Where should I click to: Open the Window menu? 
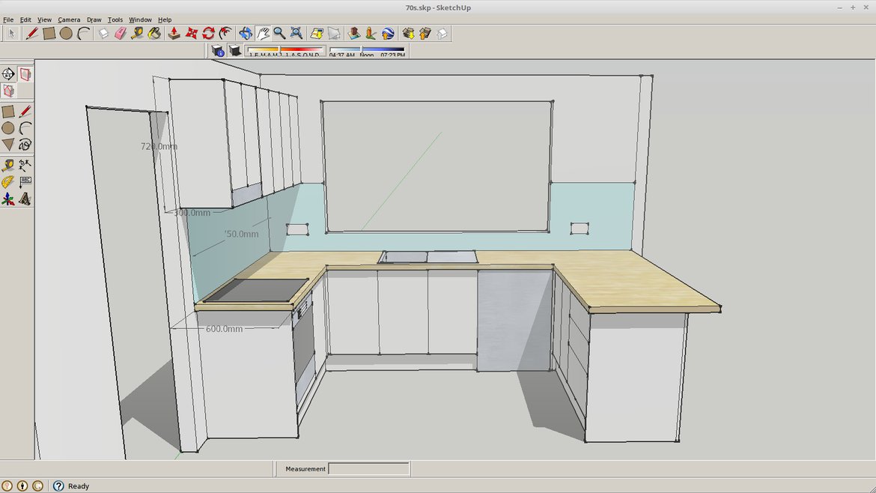tap(140, 19)
